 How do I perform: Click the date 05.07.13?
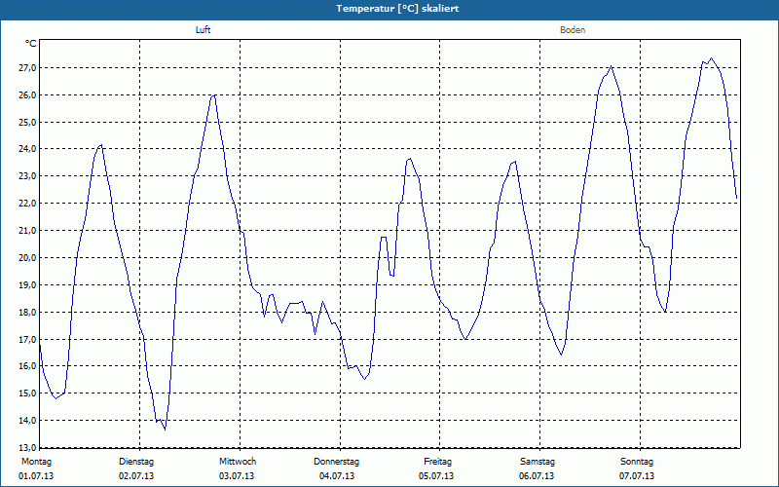[x=436, y=476]
